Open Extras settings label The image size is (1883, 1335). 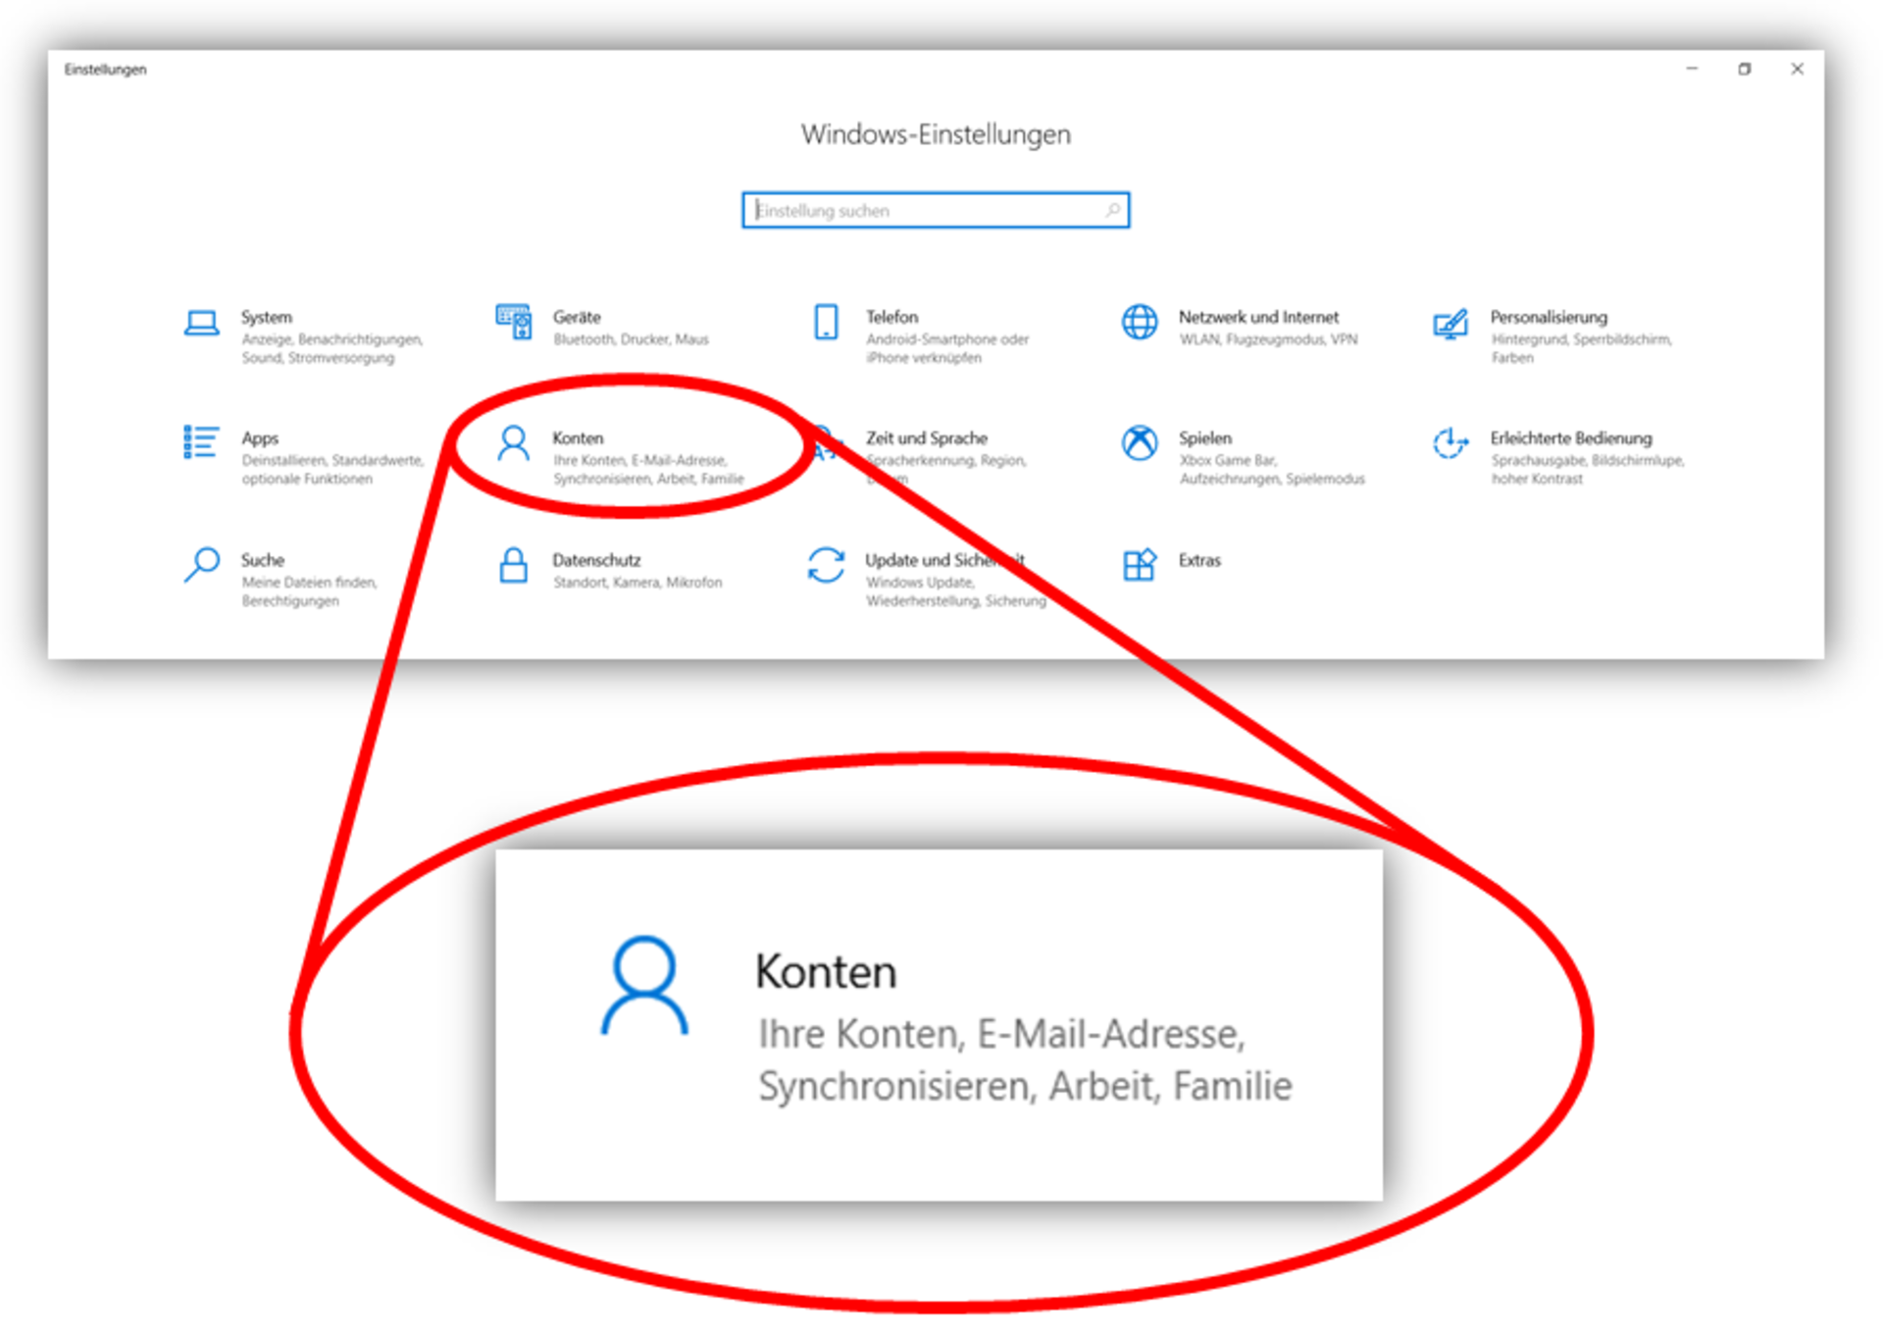[x=1199, y=560]
